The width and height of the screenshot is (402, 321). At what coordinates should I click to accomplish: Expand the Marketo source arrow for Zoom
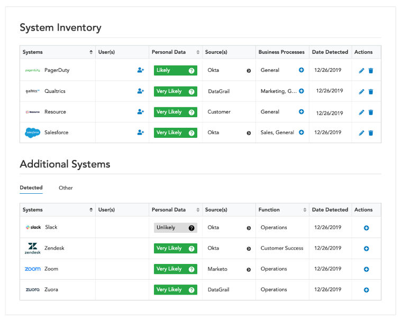249,270
